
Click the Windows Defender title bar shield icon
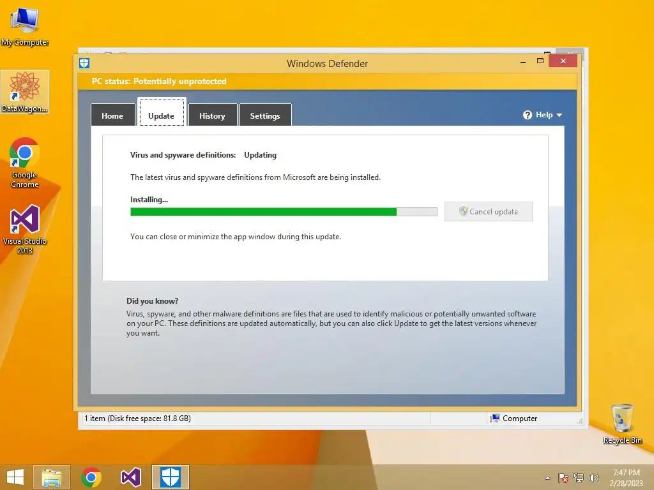click(84, 63)
